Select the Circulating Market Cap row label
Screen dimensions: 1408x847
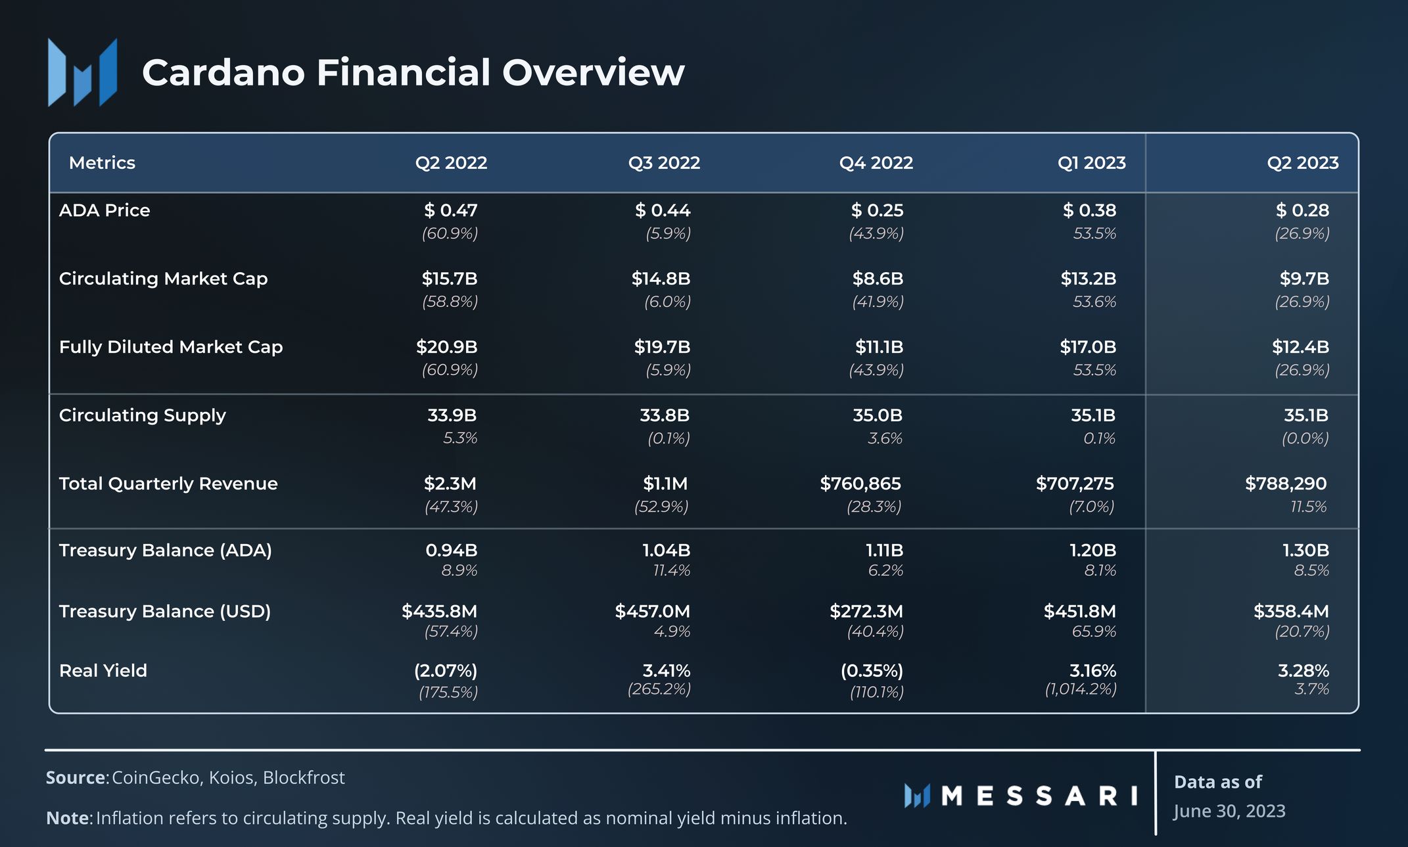(163, 279)
